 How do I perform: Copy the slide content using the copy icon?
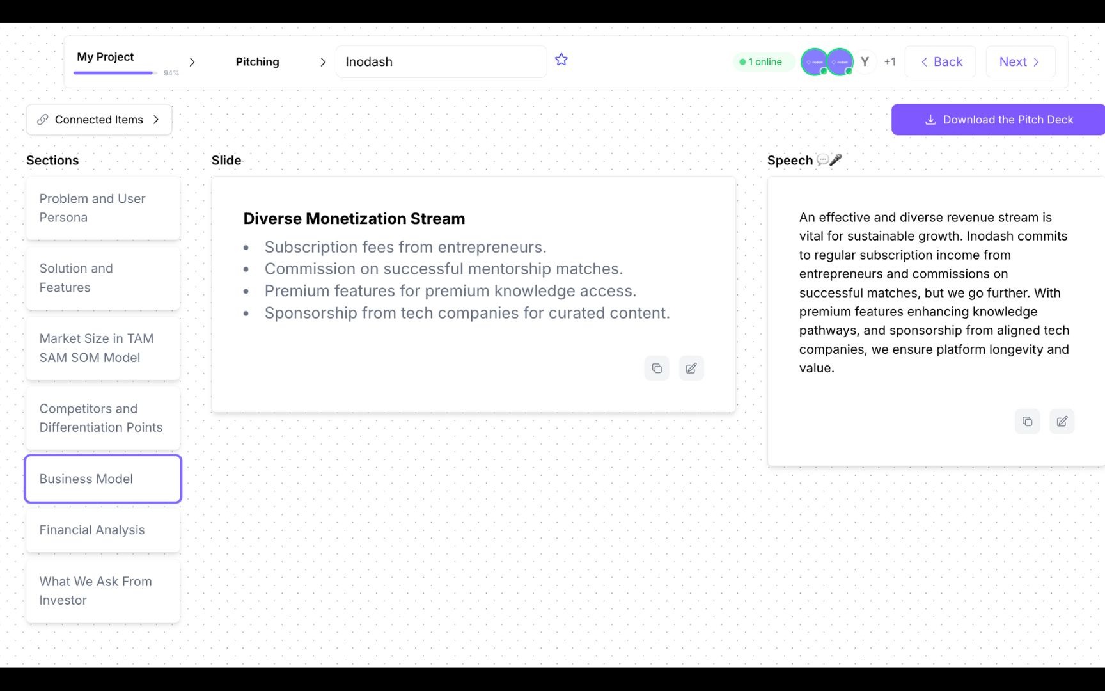coord(657,368)
